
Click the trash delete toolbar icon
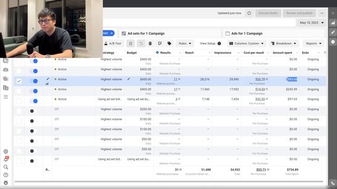150,44
